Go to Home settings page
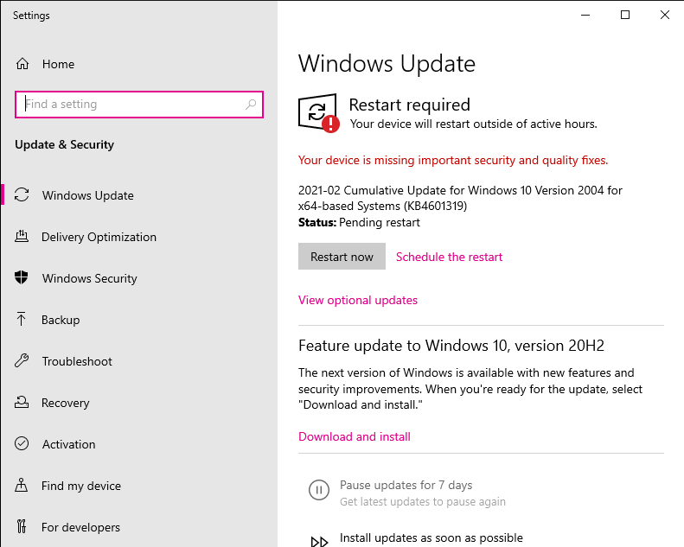The width and height of the screenshot is (684, 547). 59,64
